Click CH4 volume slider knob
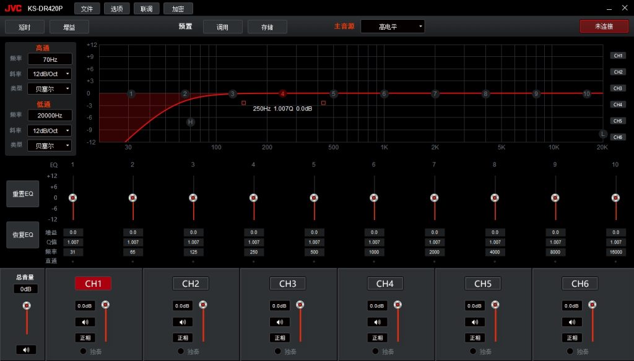 (398, 305)
